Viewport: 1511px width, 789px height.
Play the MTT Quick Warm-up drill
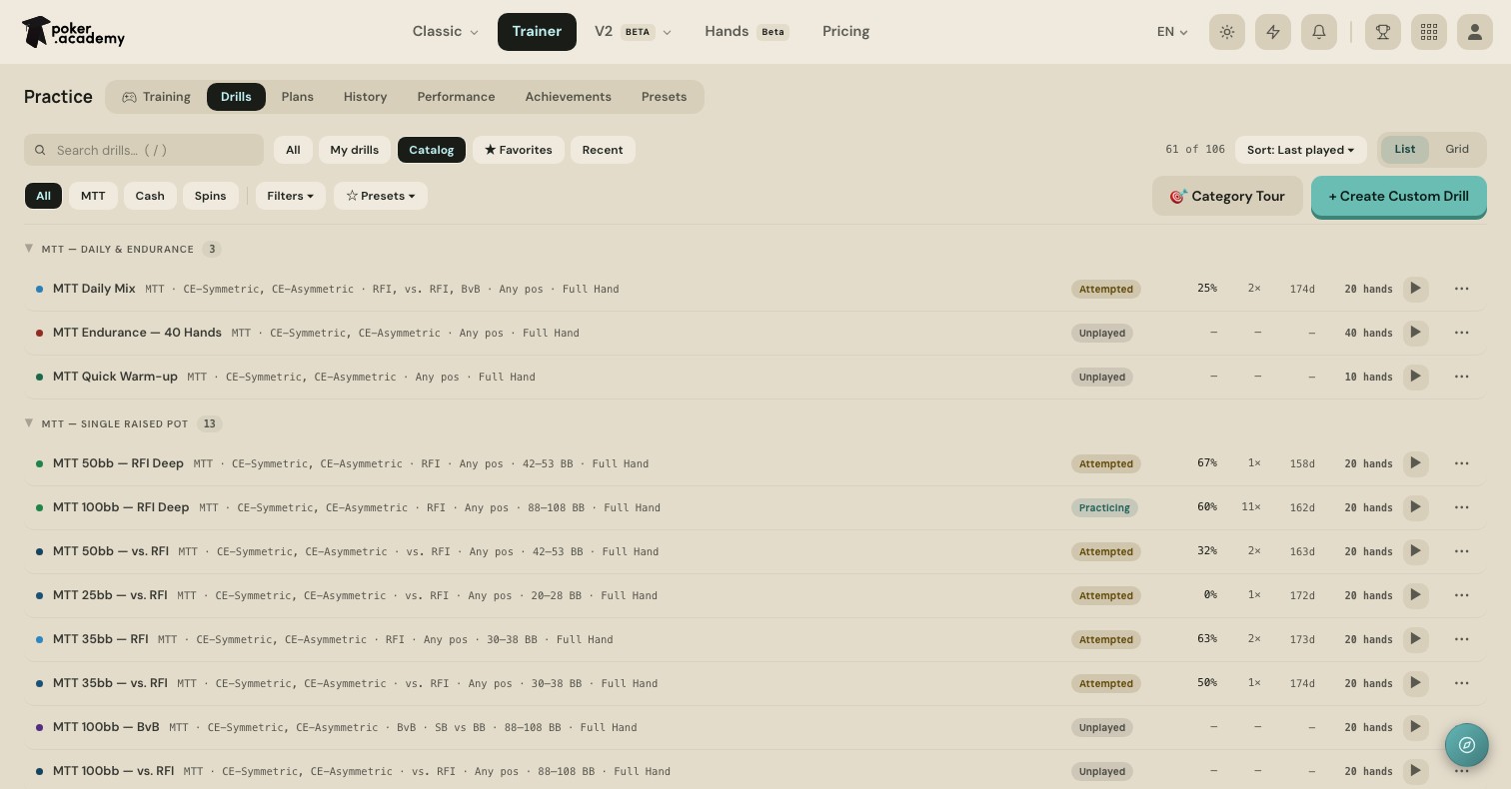(x=1415, y=377)
